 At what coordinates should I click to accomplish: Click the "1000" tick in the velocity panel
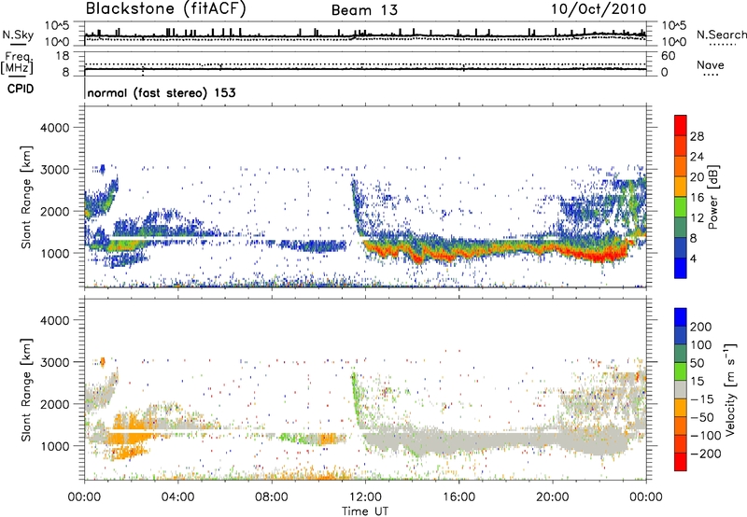click(x=54, y=446)
